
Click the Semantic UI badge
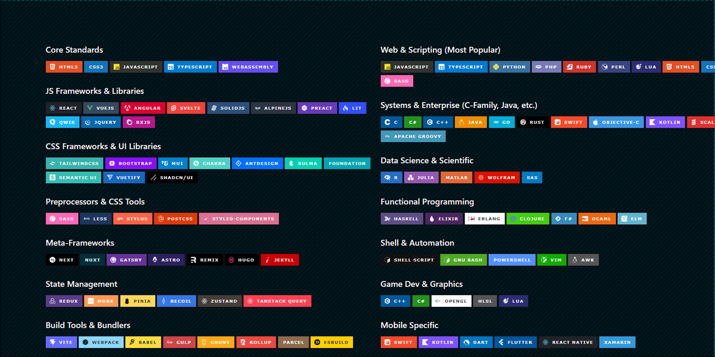pyautogui.click(x=73, y=177)
